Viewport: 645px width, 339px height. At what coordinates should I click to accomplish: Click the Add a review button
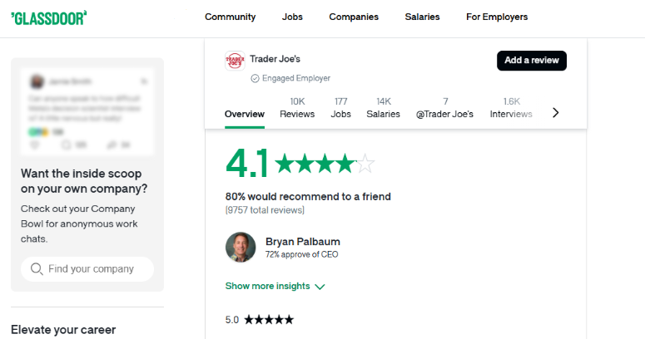532,61
